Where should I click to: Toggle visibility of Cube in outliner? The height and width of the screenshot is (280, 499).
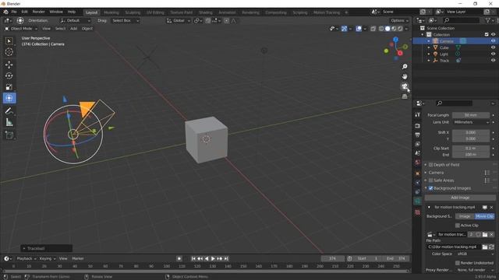(493, 47)
